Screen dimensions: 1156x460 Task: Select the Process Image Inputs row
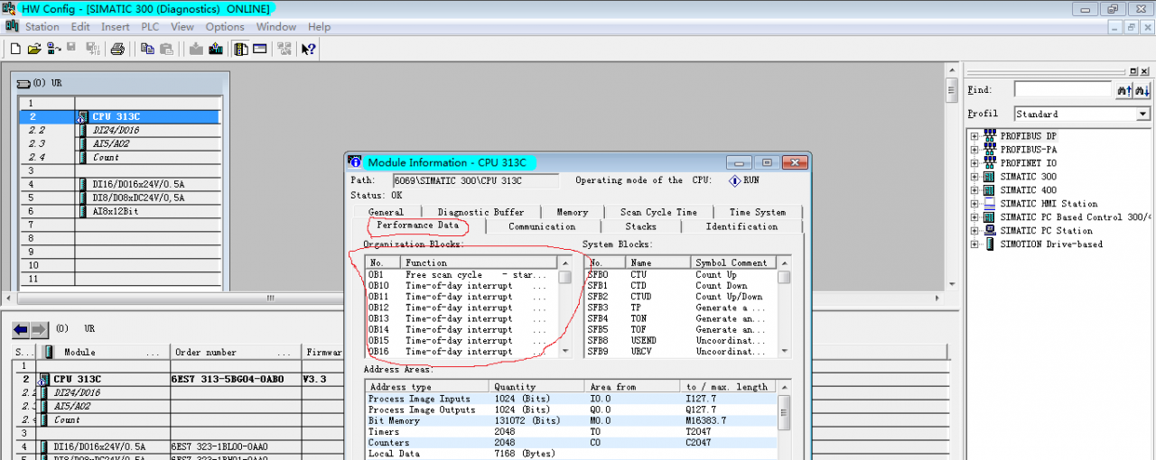pos(572,398)
